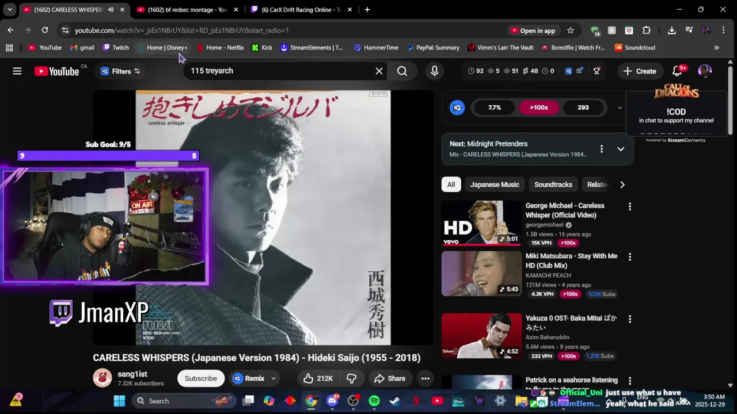Open sang1ist channel avatar

tap(102, 378)
